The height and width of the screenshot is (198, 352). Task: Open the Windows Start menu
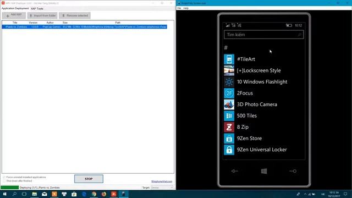(x=4, y=194)
